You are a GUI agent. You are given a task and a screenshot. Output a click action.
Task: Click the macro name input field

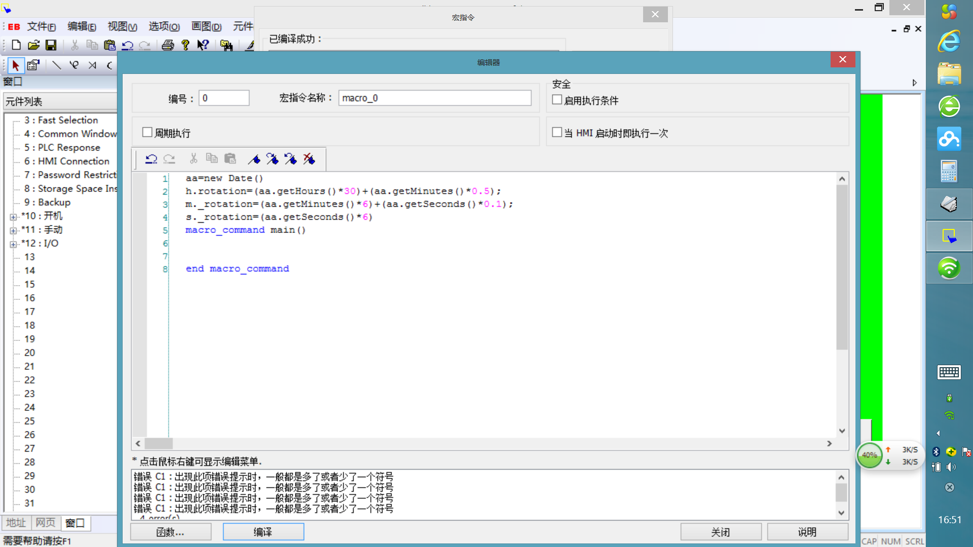[434, 98]
